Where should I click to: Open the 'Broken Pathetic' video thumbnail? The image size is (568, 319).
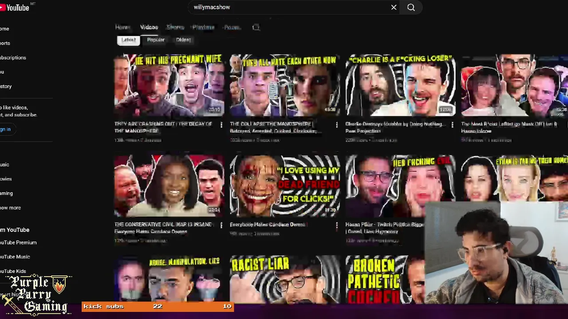[385, 279]
